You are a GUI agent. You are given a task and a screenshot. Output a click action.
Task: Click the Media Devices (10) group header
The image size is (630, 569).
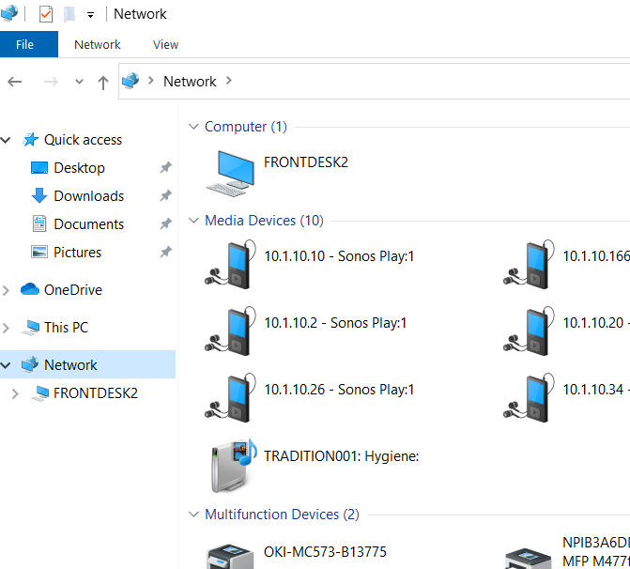(x=264, y=221)
